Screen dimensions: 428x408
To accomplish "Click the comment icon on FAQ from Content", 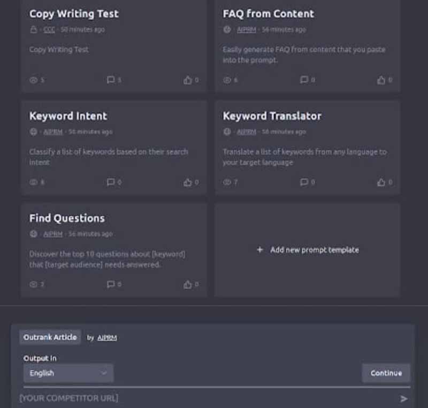I will [x=304, y=80].
